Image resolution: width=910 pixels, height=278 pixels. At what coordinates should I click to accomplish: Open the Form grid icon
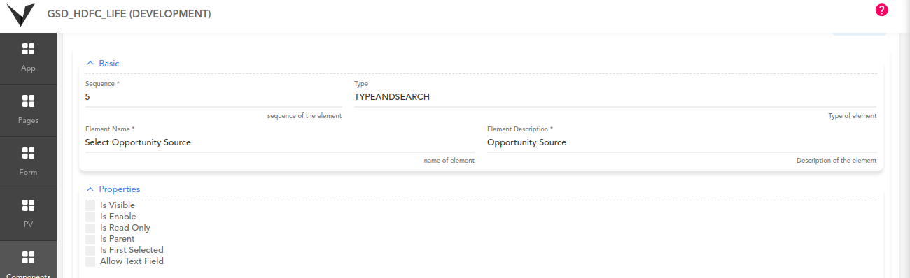click(28, 153)
